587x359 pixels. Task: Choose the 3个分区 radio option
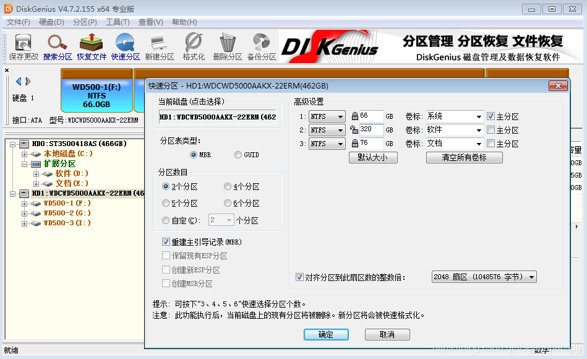tap(166, 186)
